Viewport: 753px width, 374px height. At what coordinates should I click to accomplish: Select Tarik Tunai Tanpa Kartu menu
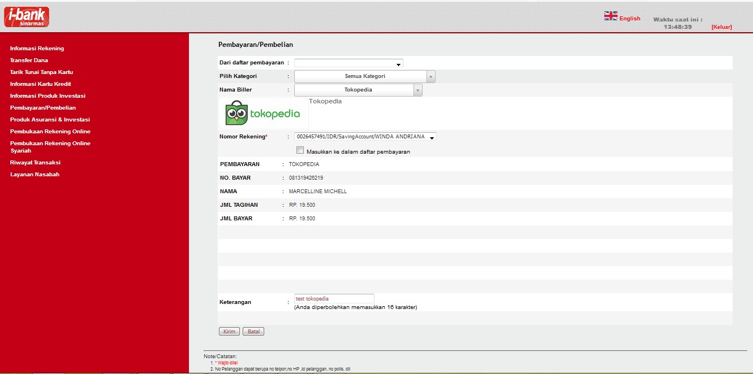(41, 72)
